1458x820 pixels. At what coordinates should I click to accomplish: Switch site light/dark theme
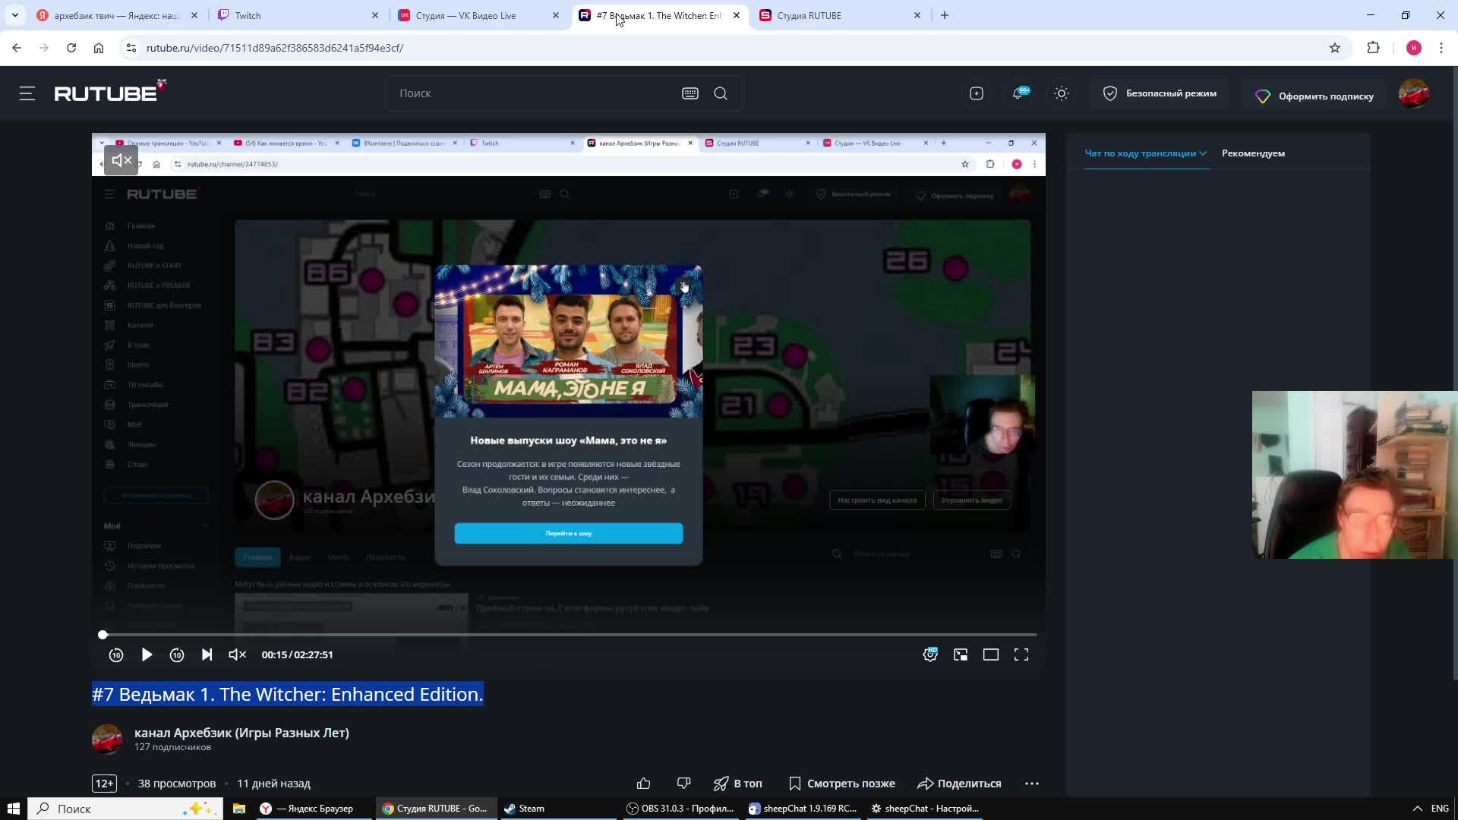click(1062, 93)
